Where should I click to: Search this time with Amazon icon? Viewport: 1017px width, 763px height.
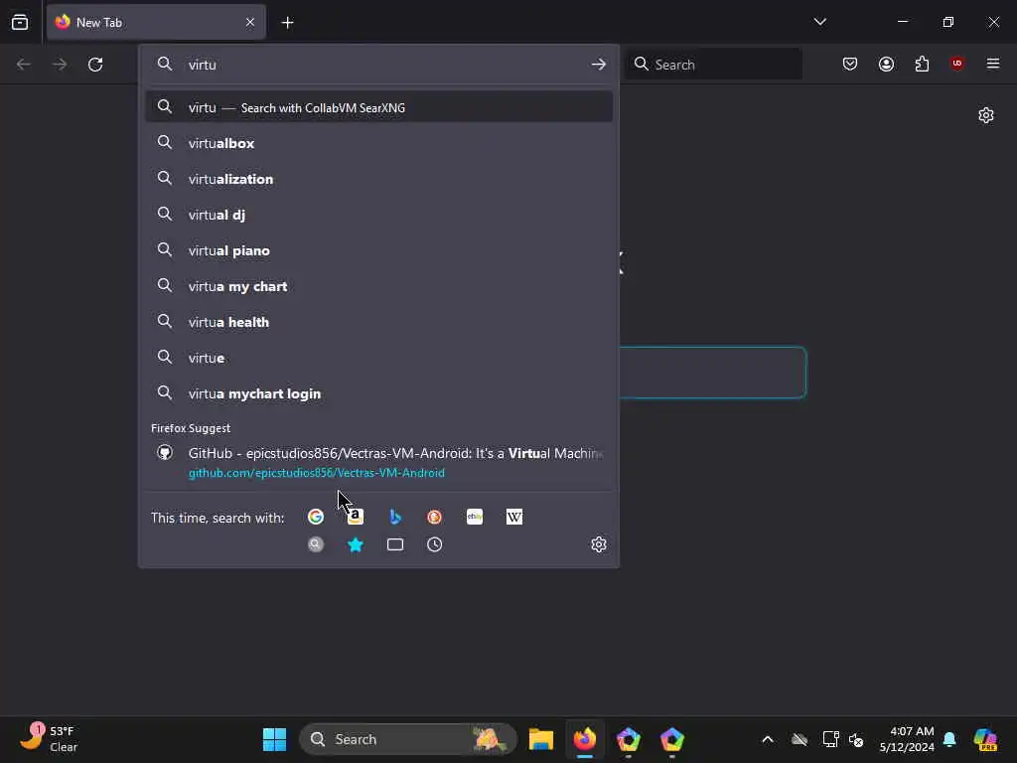tap(356, 517)
